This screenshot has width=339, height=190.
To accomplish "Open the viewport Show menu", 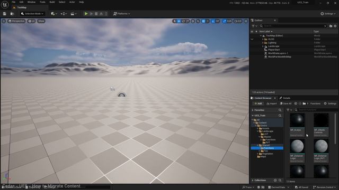I will point(41,21).
